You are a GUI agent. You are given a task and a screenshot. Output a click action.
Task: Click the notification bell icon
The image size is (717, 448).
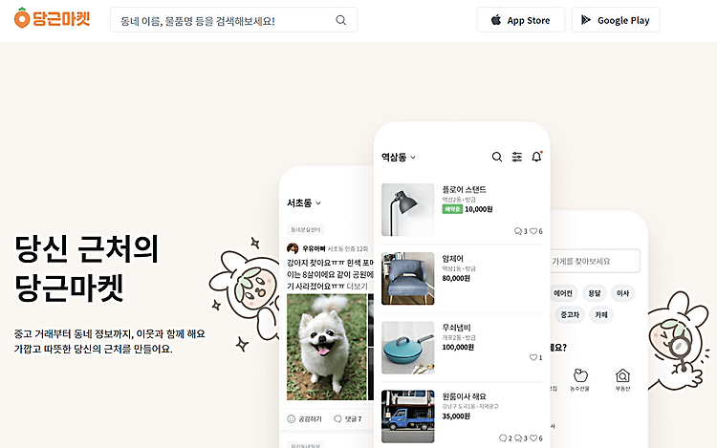[537, 157]
